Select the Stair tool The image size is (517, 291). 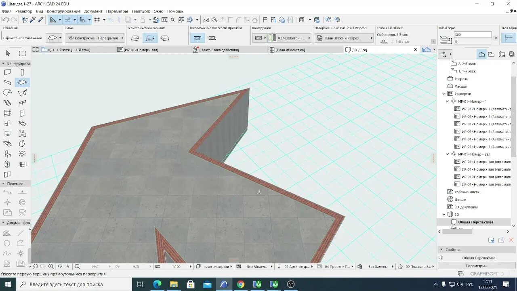pos(7,103)
